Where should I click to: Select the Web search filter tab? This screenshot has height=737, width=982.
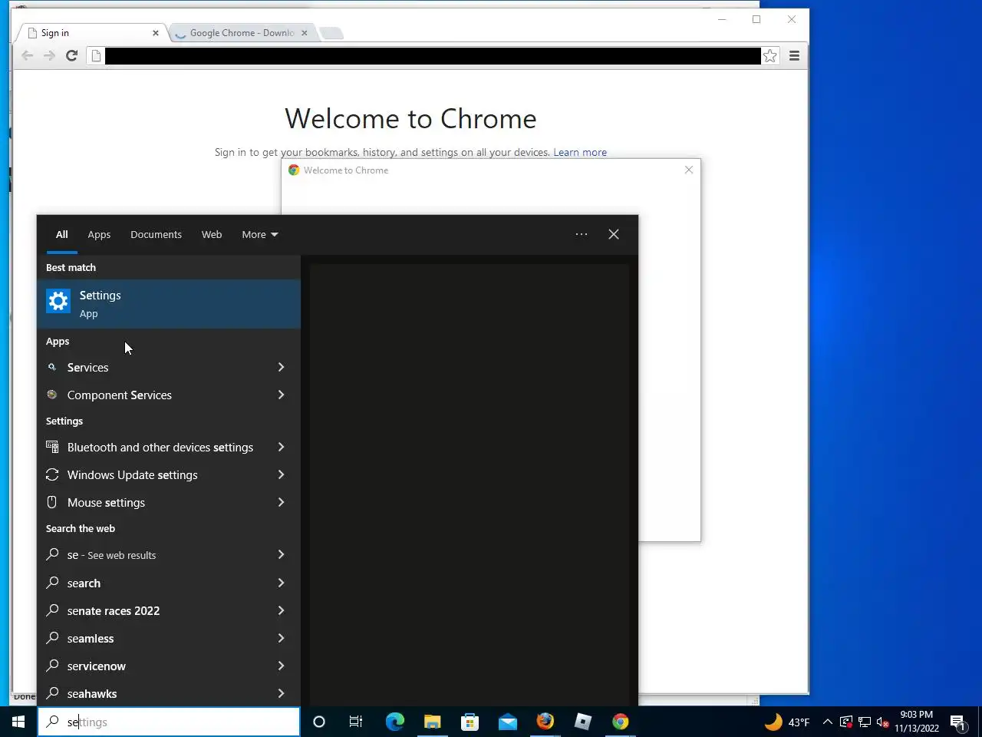click(212, 234)
